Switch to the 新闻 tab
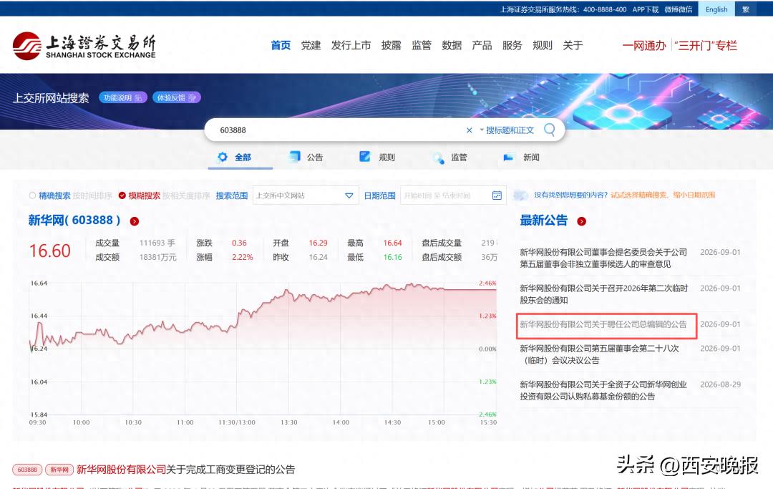 [x=521, y=158]
